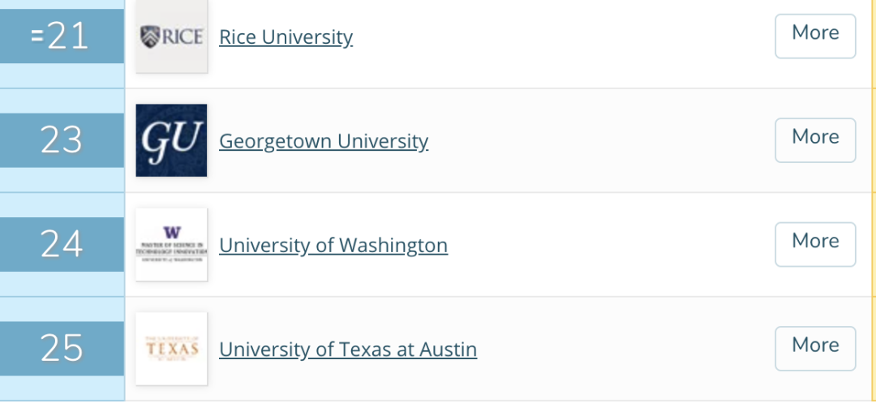Expand More details for Rice University
Image resolution: width=876 pixels, height=403 pixels.
[x=815, y=36]
